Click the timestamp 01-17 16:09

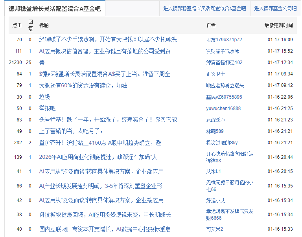(280, 40)
